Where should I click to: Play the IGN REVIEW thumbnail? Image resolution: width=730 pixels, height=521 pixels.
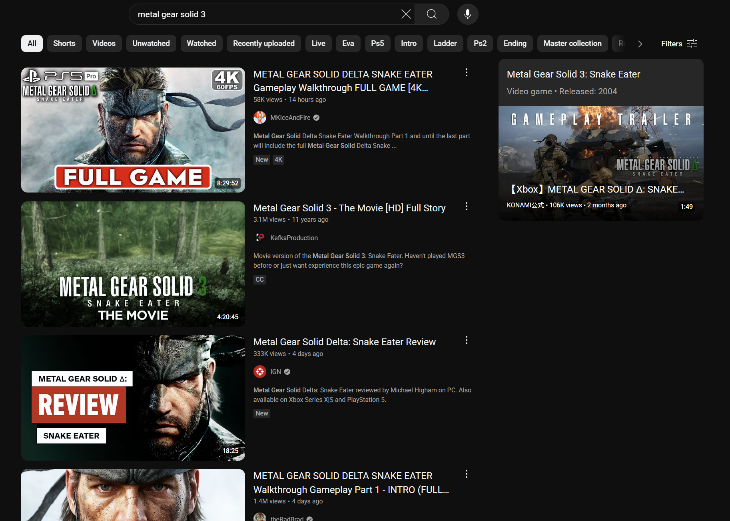point(133,398)
